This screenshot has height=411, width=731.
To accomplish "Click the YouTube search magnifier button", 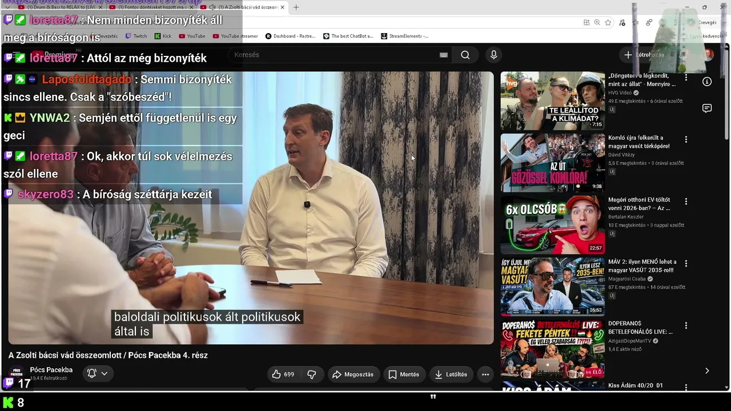I will click(465, 55).
